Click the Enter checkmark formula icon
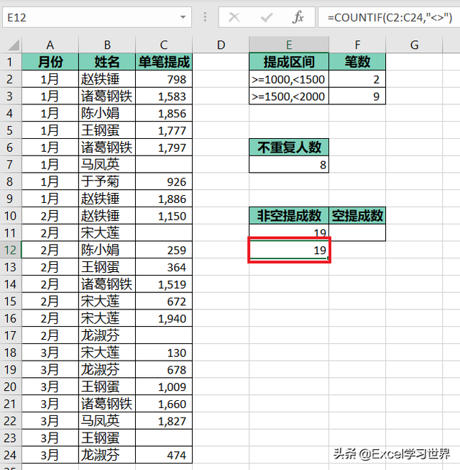460x470 pixels. tap(267, 17)
